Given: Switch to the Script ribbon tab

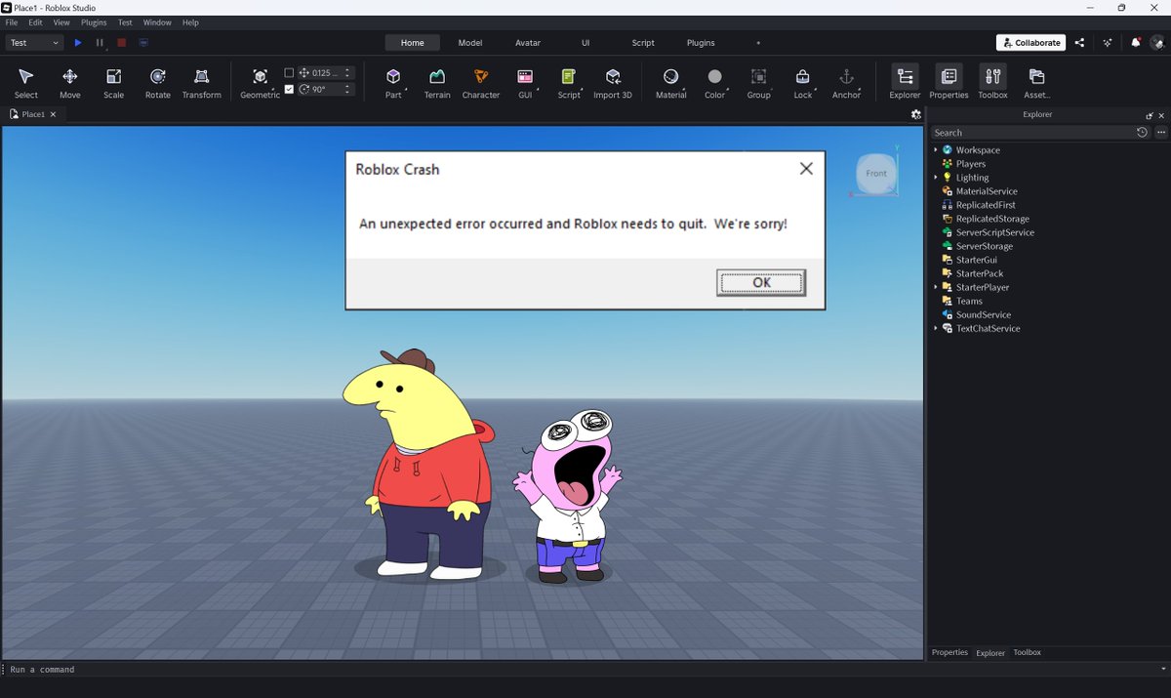Looking at the screenshot, I should click(x=643, y=43).
